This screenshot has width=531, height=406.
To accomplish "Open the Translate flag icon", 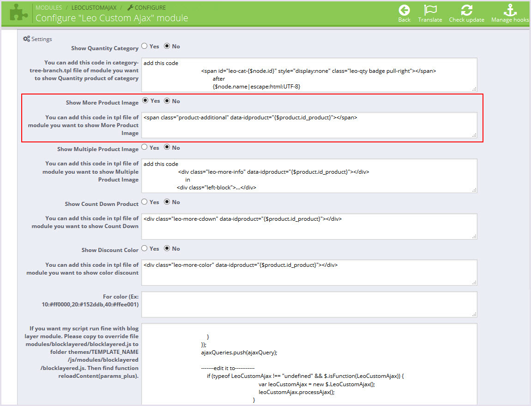I will point(430,10).
